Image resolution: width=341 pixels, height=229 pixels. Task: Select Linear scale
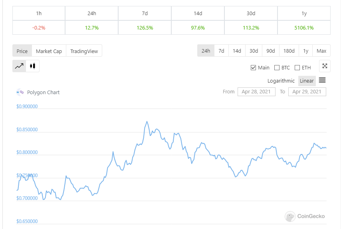point(307,81)
